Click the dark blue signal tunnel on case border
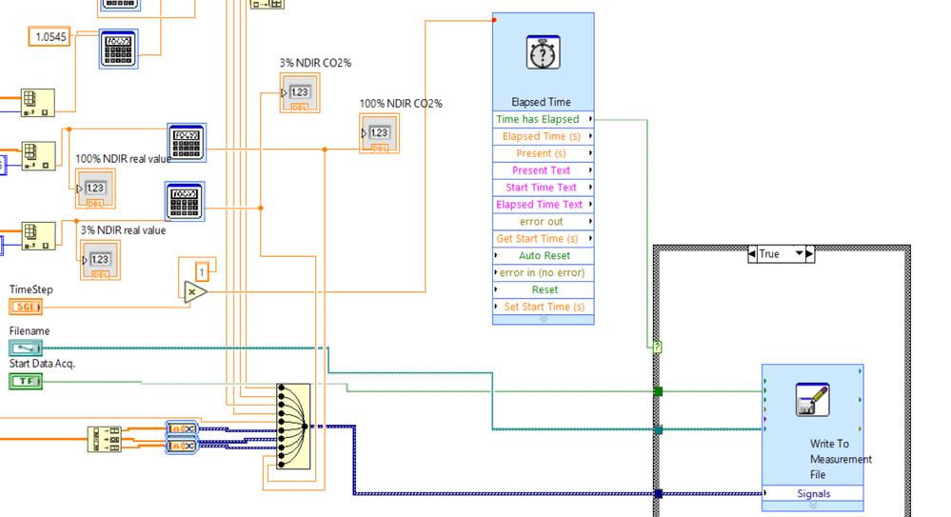Screen dimensions: 951x517 (658, 493)
